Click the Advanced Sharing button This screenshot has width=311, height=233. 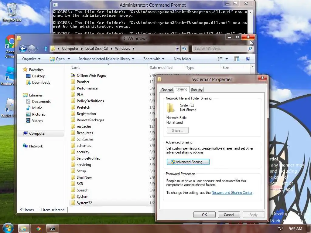188,162
